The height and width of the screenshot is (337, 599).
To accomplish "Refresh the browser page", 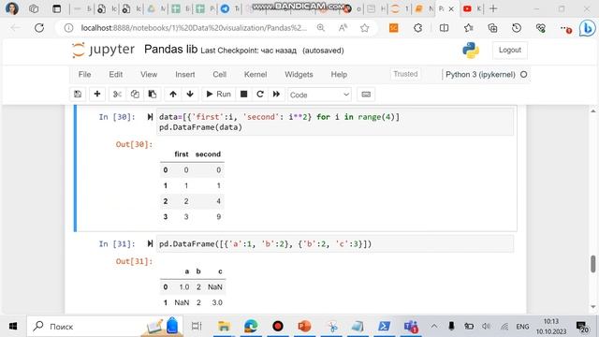I will click(39, 28).
